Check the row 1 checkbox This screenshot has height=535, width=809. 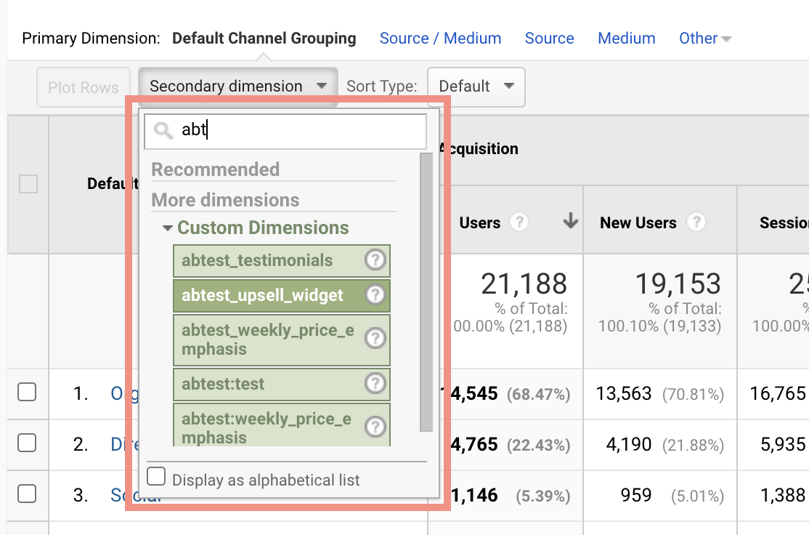click(x=27, y=393)
